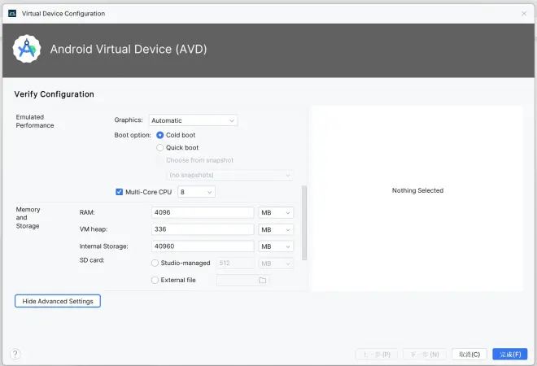Click the window icon in the title bar
The image size is (537, 366).
tap(12, 13)
